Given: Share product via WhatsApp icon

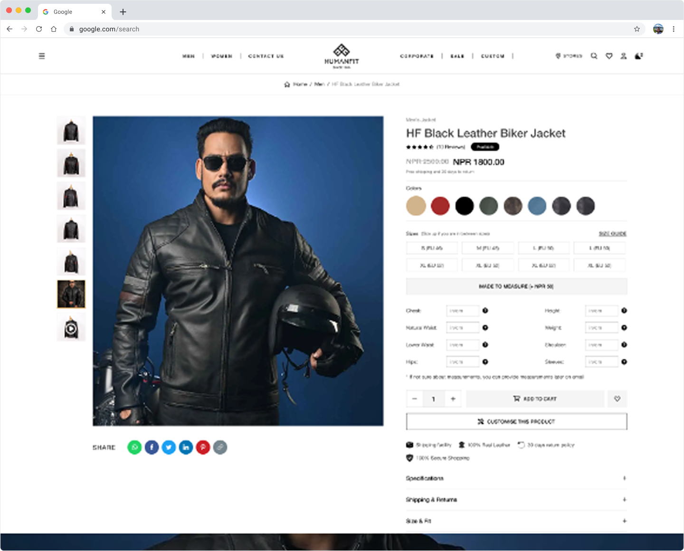Looking at the screenshot, I should [134, 447].
